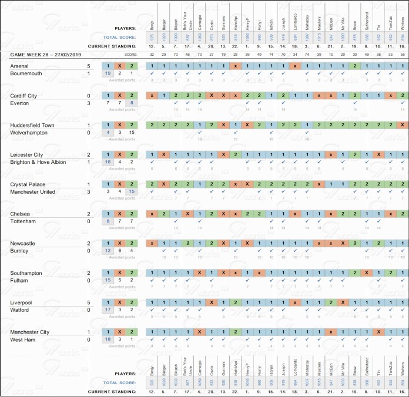Click the highlighted 15 count under Crystal Palace match
This screenshot has width=409, height=397.
(x=132, y=192)
